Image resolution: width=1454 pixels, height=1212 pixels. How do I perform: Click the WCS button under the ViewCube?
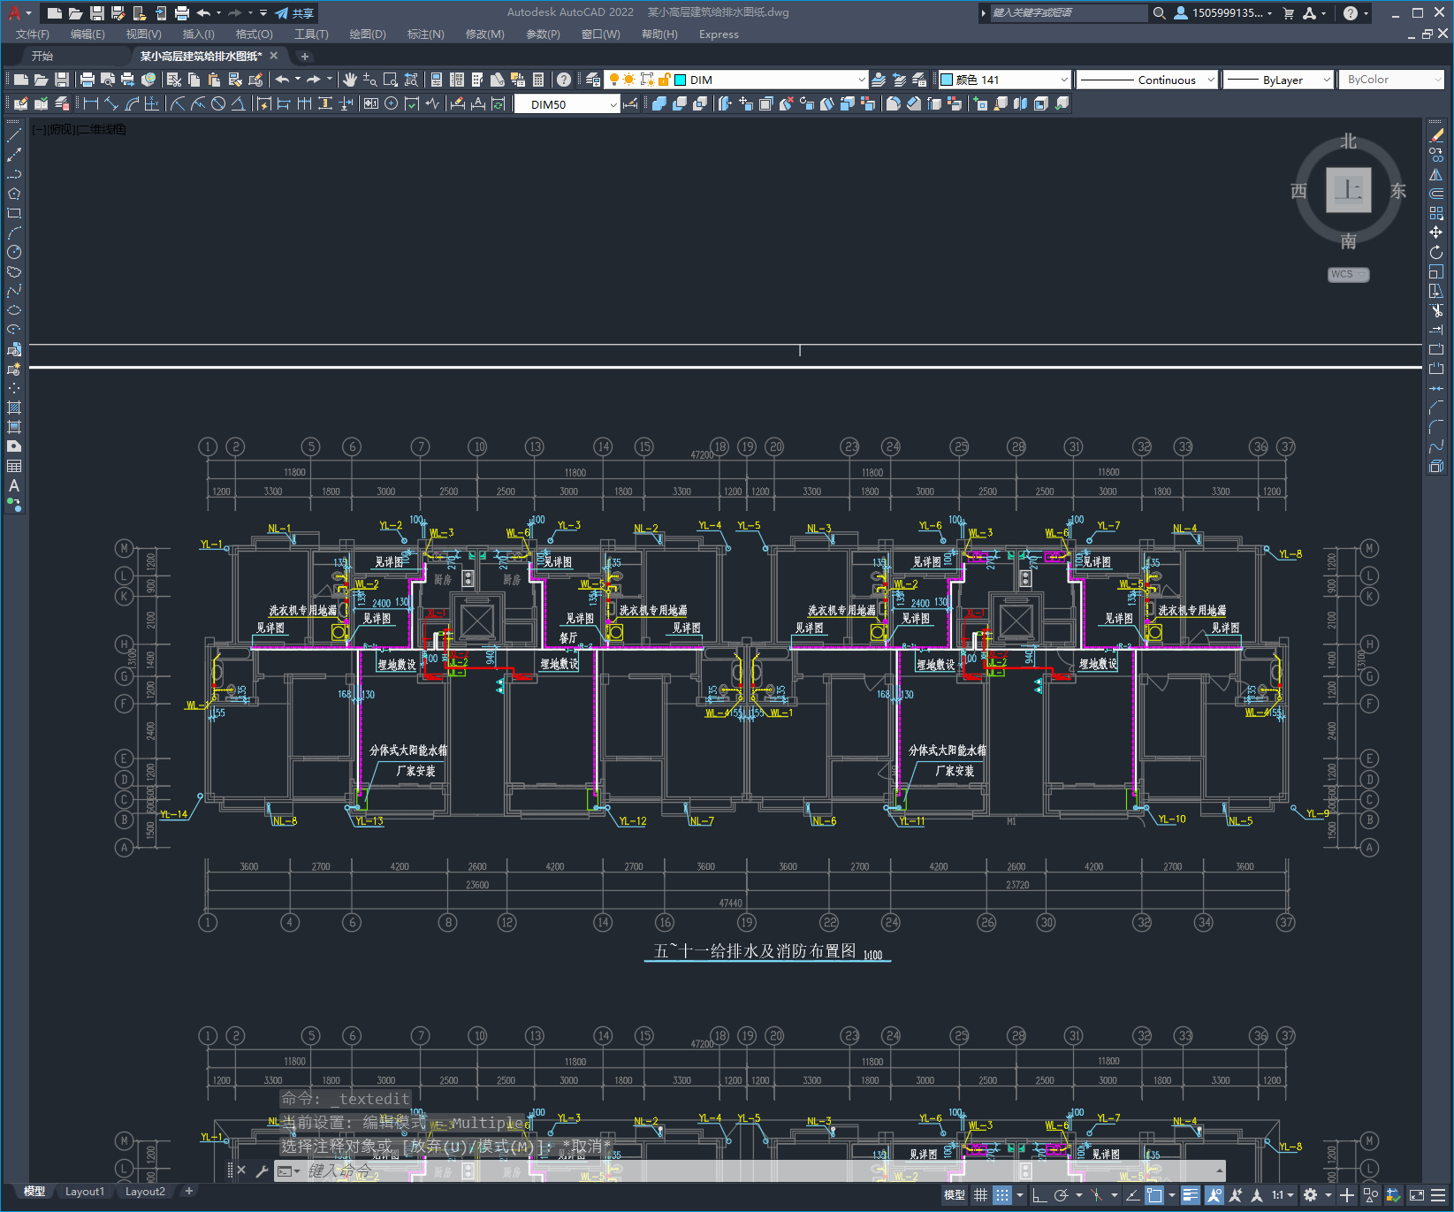(x=1347, y=274)
